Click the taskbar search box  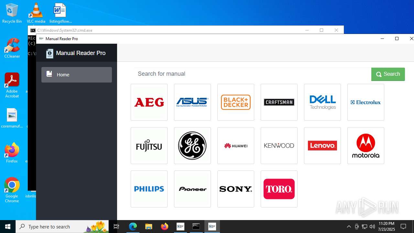[62, 227]
